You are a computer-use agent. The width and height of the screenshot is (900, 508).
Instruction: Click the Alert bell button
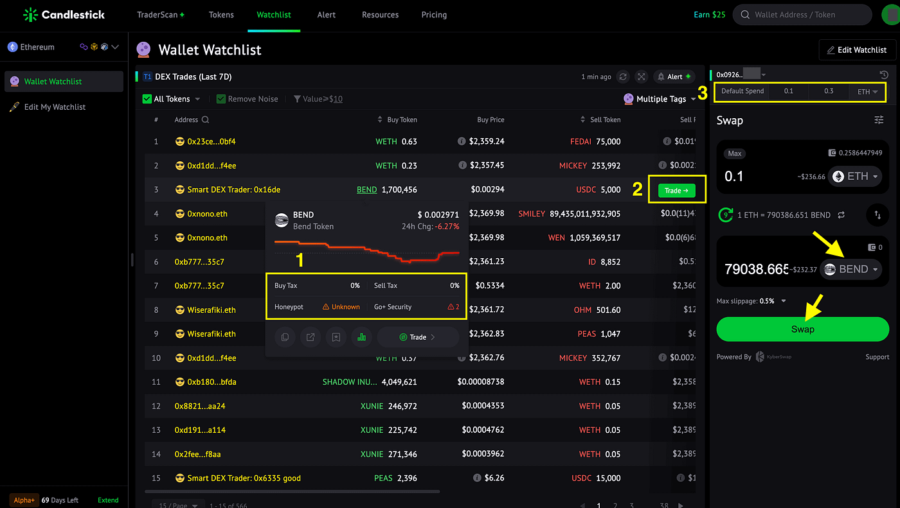[674, 76]
